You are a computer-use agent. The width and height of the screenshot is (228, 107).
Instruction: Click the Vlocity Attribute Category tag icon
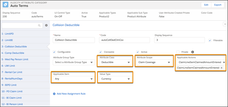pyautogui.click(x=5, y=5)
